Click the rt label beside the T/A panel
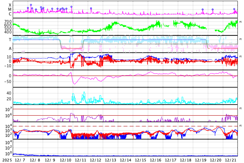The image size is (244, 163). [240, 39]
